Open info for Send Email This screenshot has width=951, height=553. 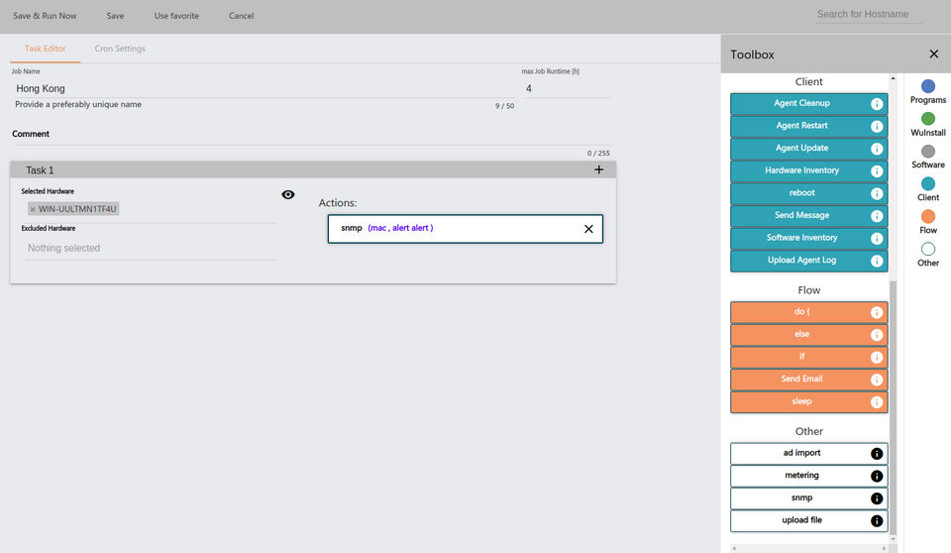[877, 380]
